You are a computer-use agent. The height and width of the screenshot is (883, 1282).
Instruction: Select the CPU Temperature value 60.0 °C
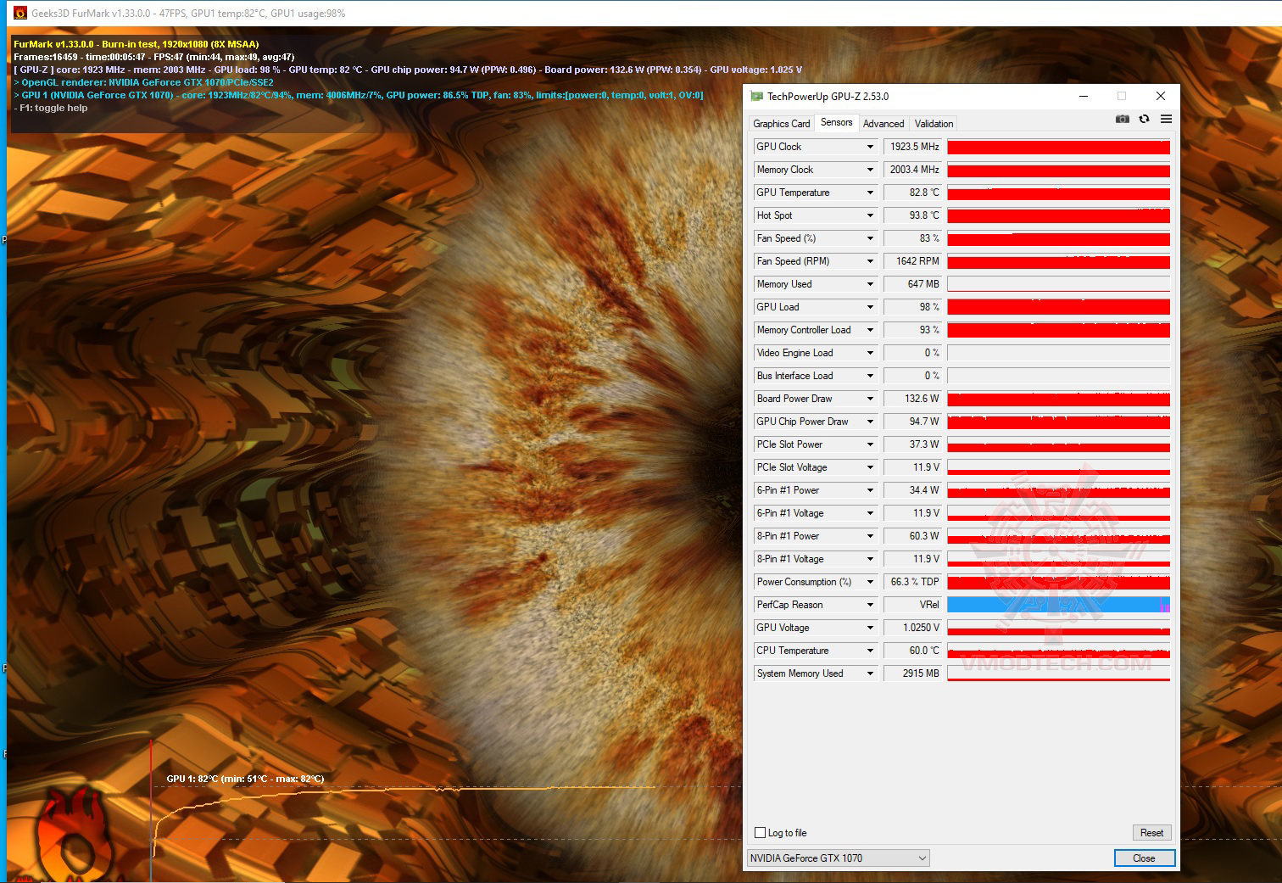click(x=913, y=651)
